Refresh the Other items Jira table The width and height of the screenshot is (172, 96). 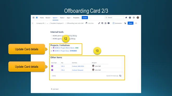click(120, 76)
